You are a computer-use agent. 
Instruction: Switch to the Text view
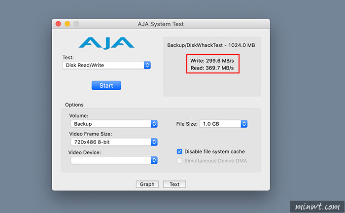point(174,184)
